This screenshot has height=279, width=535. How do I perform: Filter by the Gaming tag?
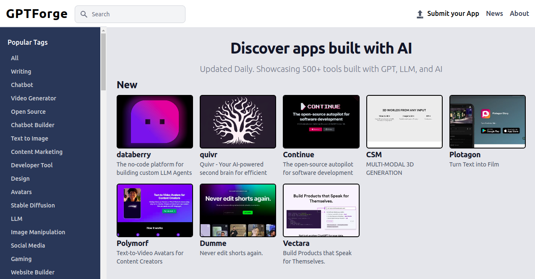[x=21, y=259]
